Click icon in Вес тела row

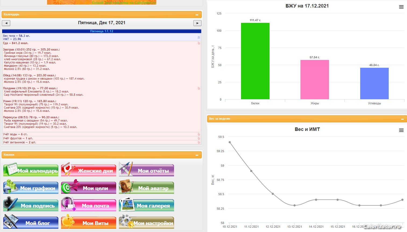(199, 37)
